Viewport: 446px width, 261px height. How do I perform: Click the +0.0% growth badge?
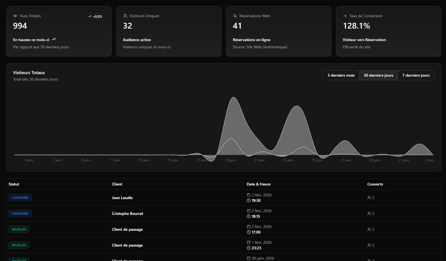point(95,16)
